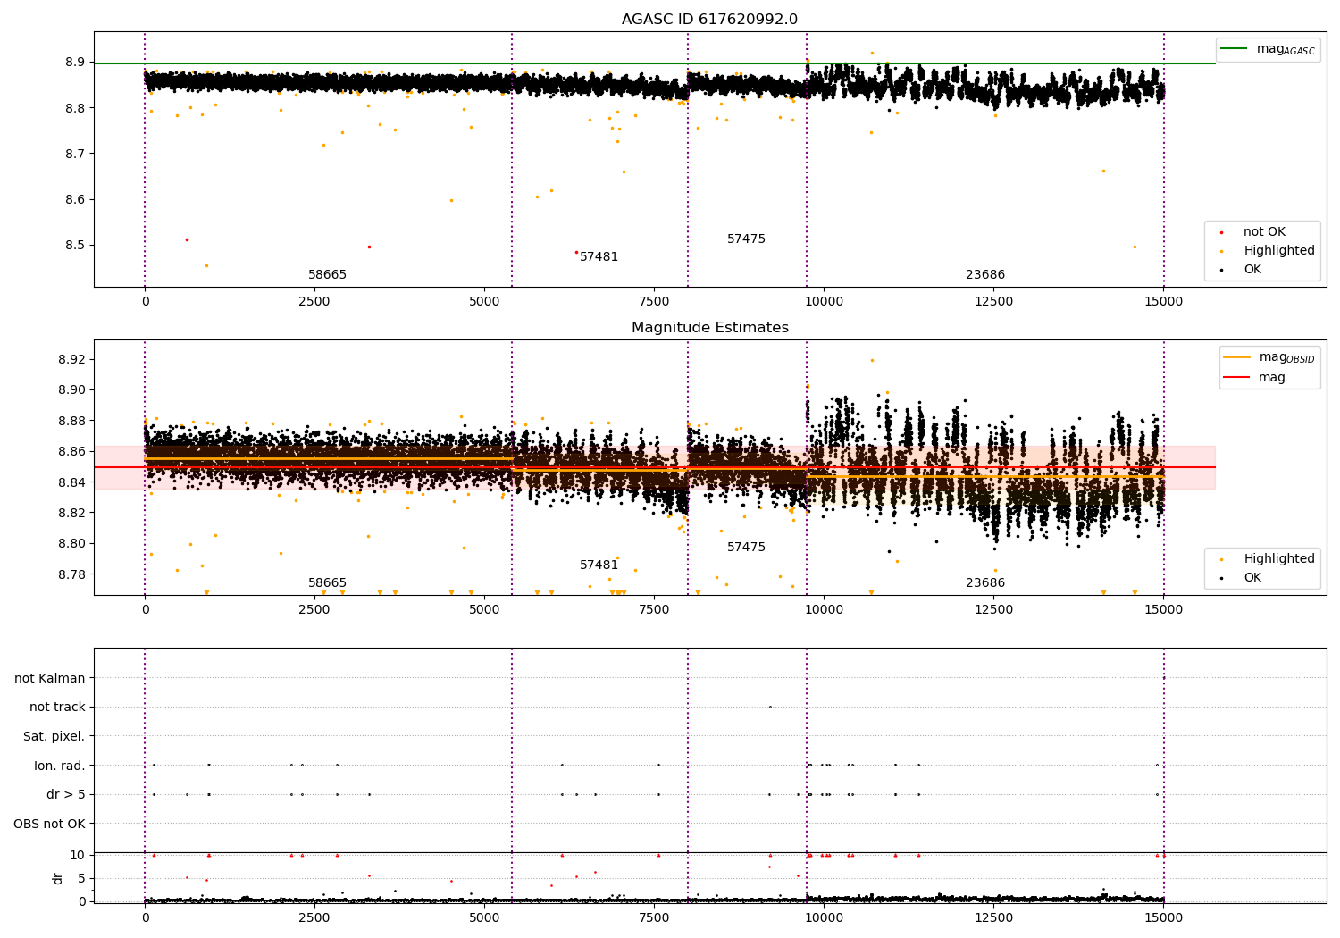This screenshot has height=938, width=1340.
Task: Click the 'Ion. rad.' row label
Action: point(60,766)
